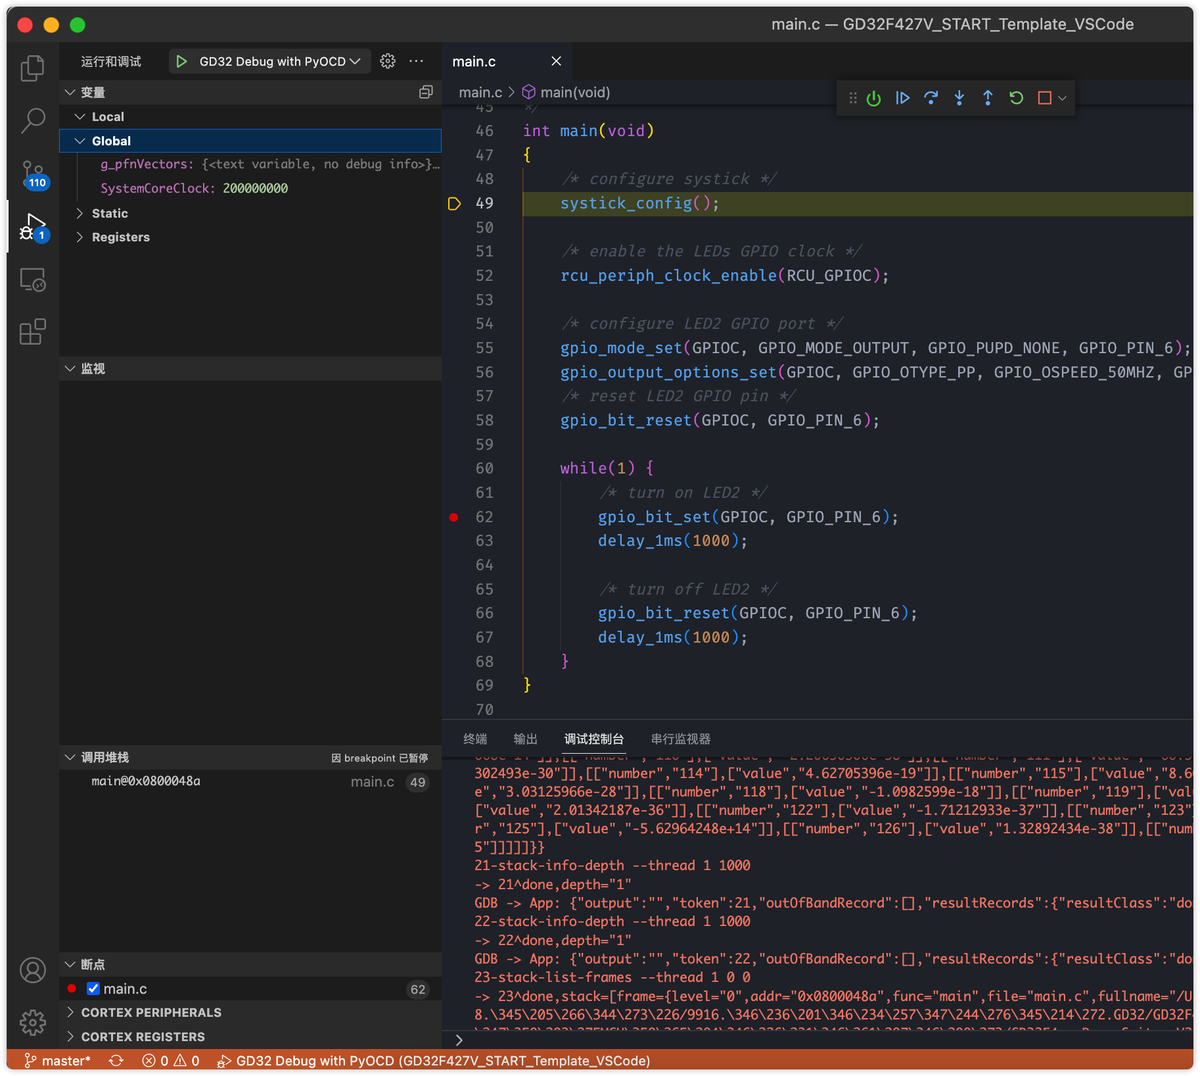Expand the Registers variable scope

pos(120,237)
